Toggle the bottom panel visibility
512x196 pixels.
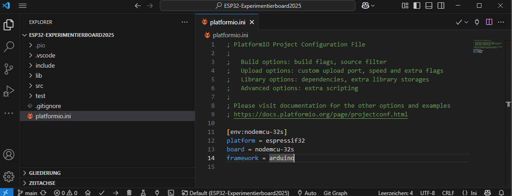tap(429, 6)
